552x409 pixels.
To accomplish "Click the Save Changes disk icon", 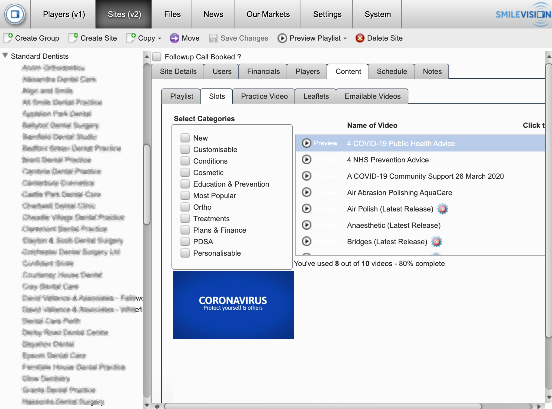I will (213, 38).
